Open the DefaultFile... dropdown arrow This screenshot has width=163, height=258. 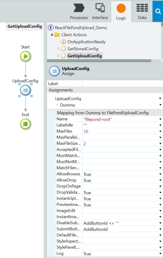pos(160,235)
